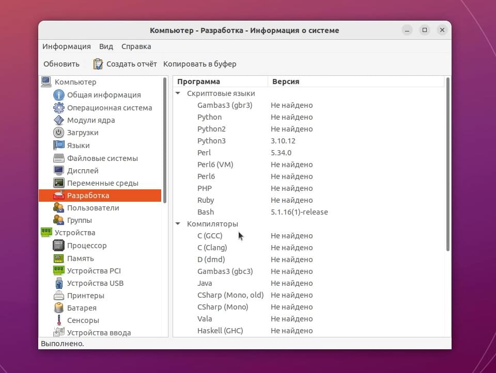Click the USB plug icon for Устройства USB
496x373 pixels.
(58, 283)
